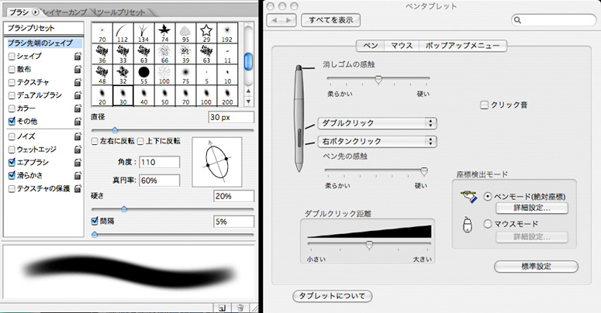
Task: Open the 右ボタンクリック dropdown
Action: point(376,141)
